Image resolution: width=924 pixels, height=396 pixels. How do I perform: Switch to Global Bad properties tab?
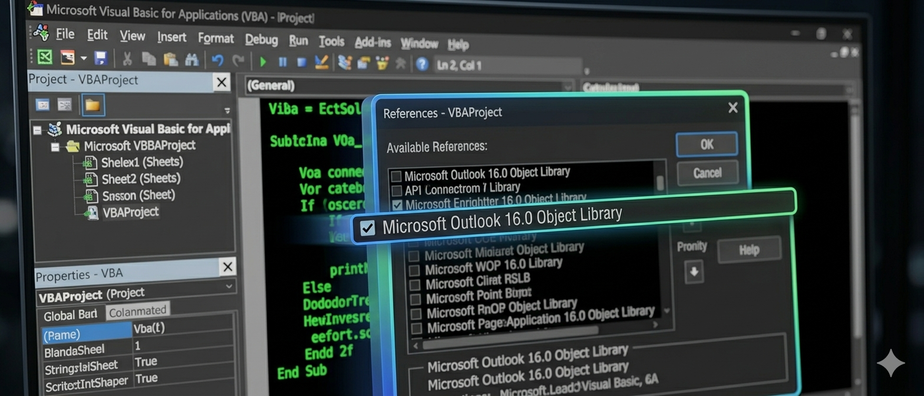point(71,315)
